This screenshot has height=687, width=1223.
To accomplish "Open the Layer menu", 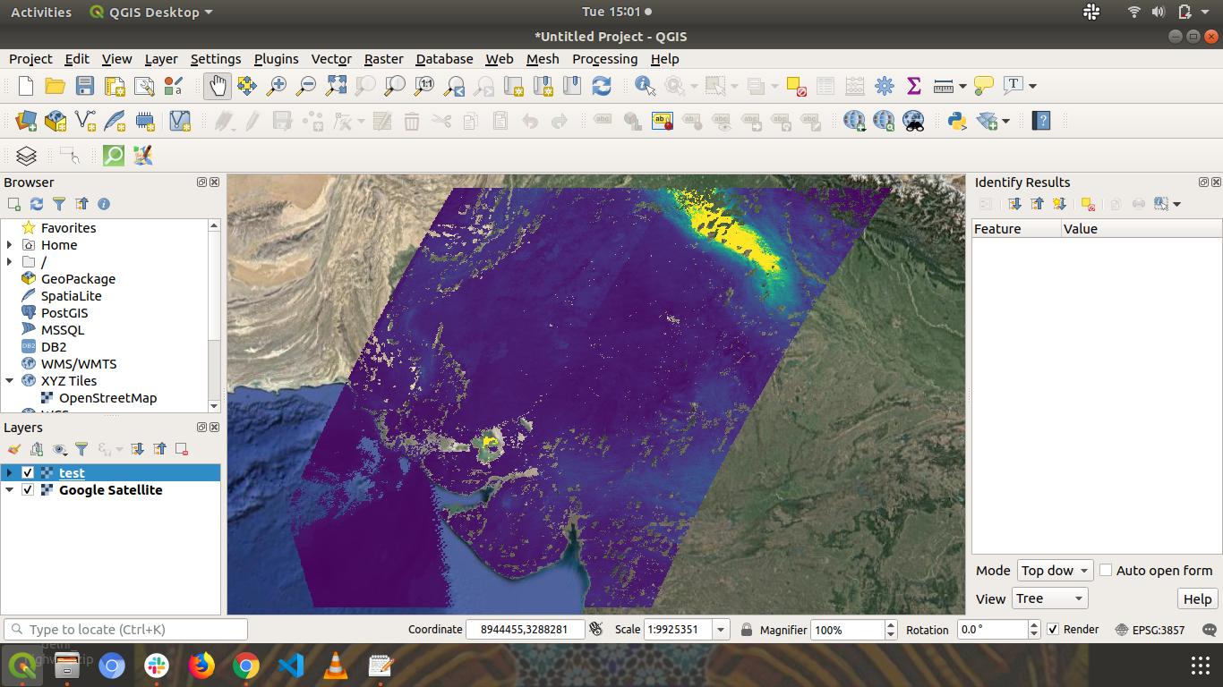I will (x=161, y=59).
